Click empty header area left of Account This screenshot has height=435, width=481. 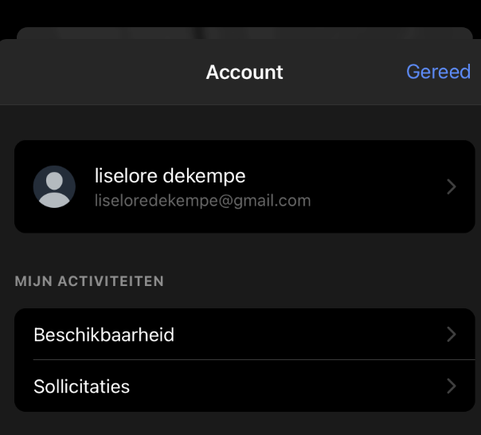[x=96, y=72]
